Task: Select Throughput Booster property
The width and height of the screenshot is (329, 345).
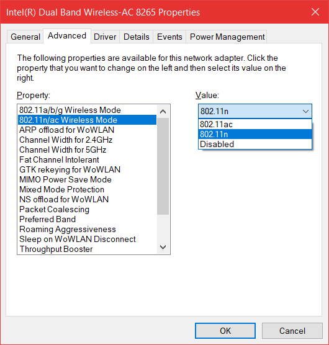Action: point(87,249)
